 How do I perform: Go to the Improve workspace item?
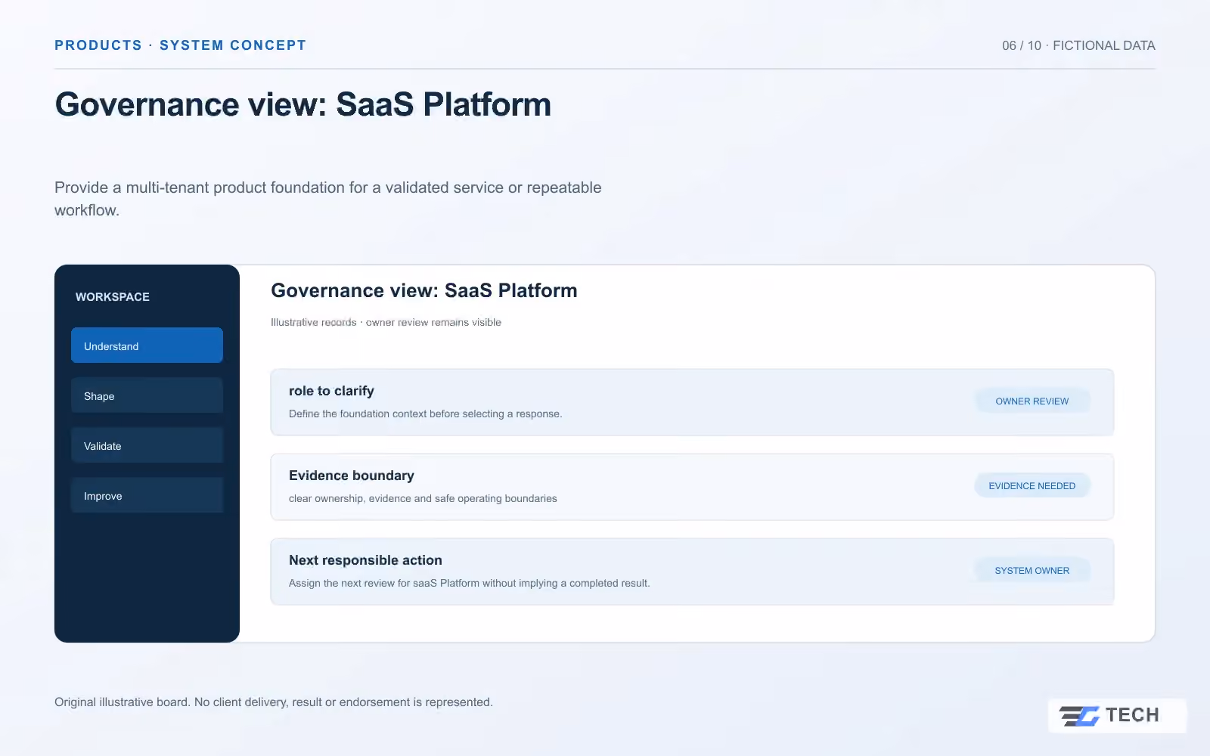pos(147,495)
